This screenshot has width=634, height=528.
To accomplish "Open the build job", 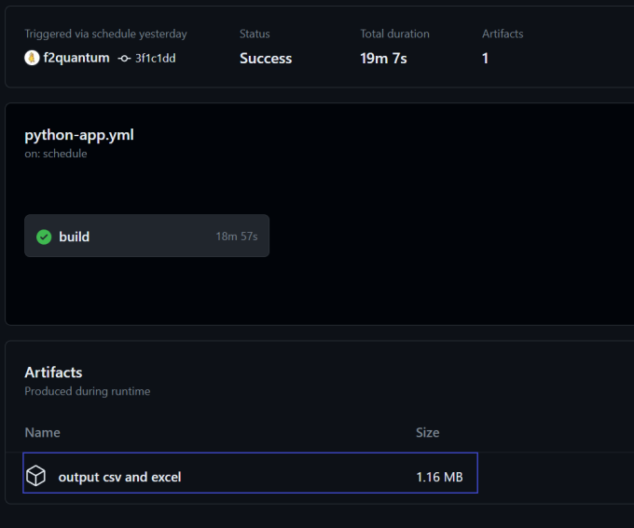I will point(75,237).
